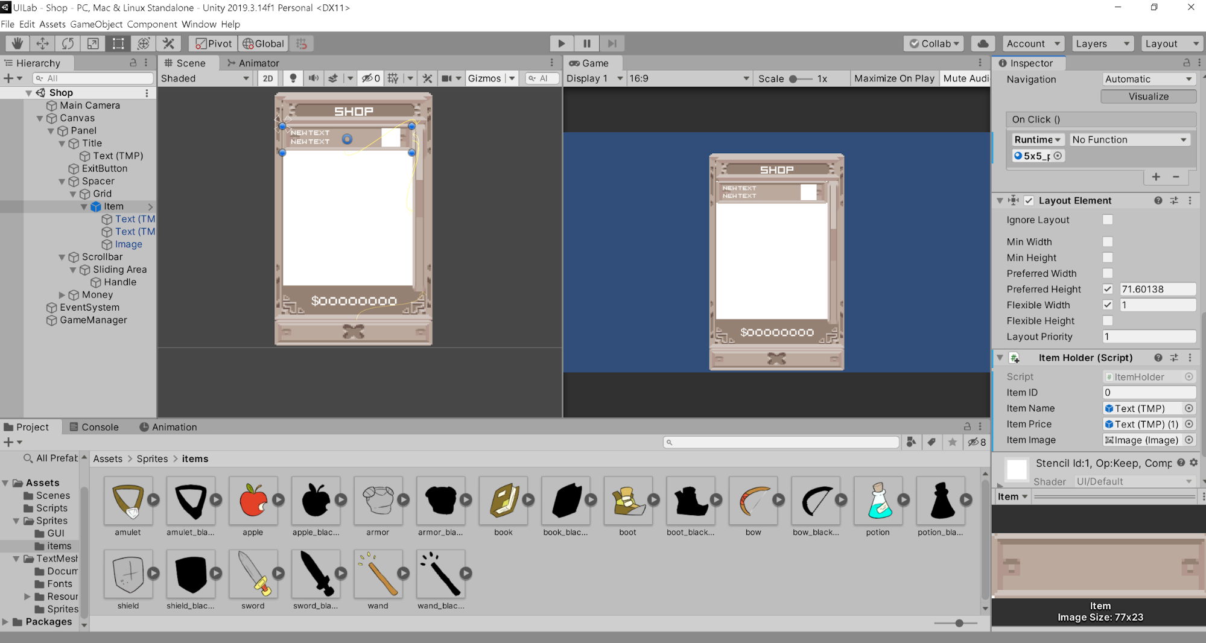This screenshot has width=1206, height=643.
Task: Open the Shaded draw mode dropdown
Action: pos(205,78)
